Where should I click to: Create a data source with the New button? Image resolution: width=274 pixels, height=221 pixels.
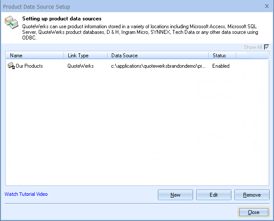tap(175, 195)
